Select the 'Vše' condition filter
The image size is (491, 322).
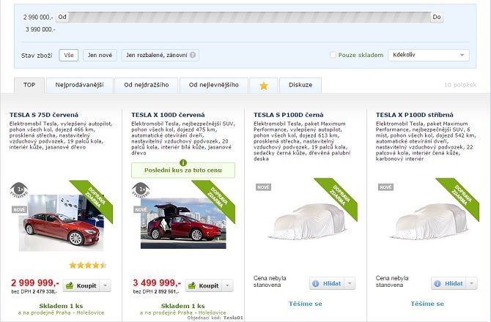pyautogui.click(x=69, y=55)
